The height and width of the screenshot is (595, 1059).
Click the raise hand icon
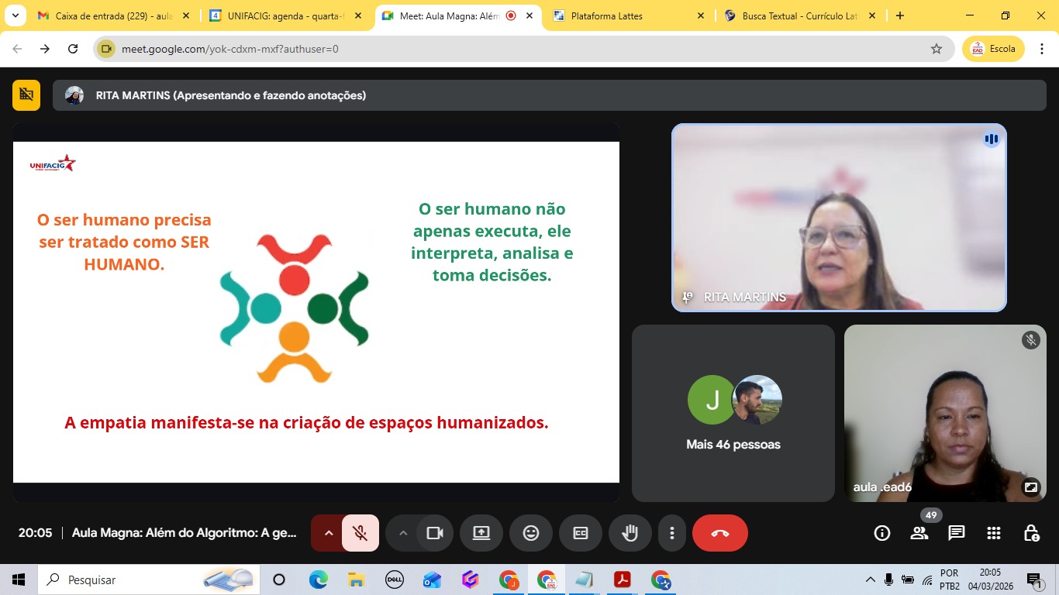[x=630, y=533]
